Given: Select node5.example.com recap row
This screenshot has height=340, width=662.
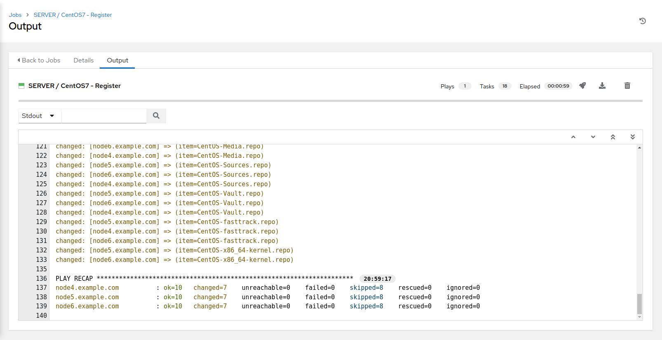Looking at the screenshot, I should coord(268,297).
